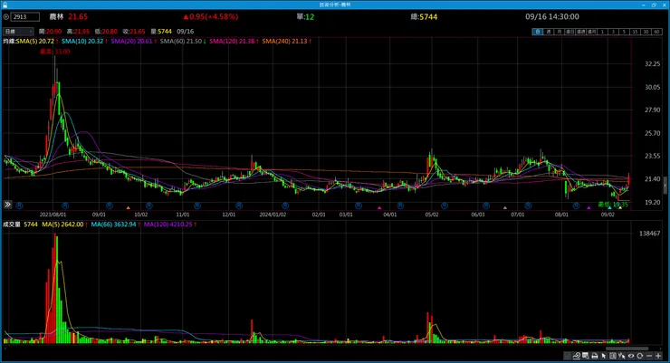Click the stock code field showing 2913
The image size is (670, 363).
click(x=25, y=17)
